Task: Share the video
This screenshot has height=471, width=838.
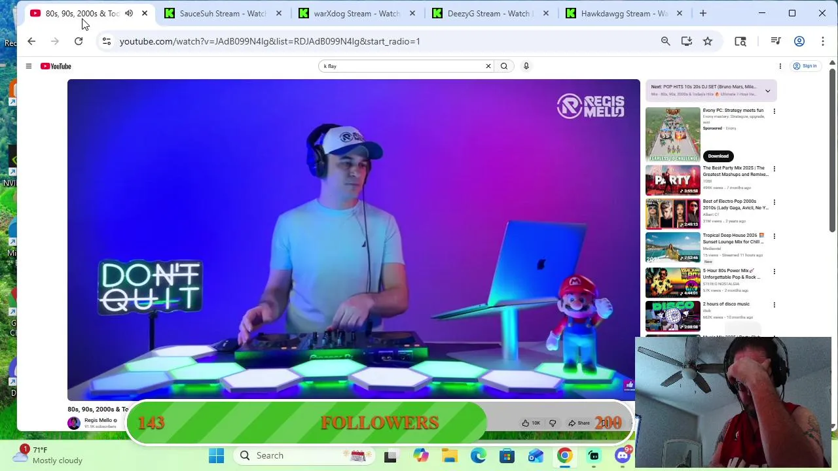Action: pos(579,423)
